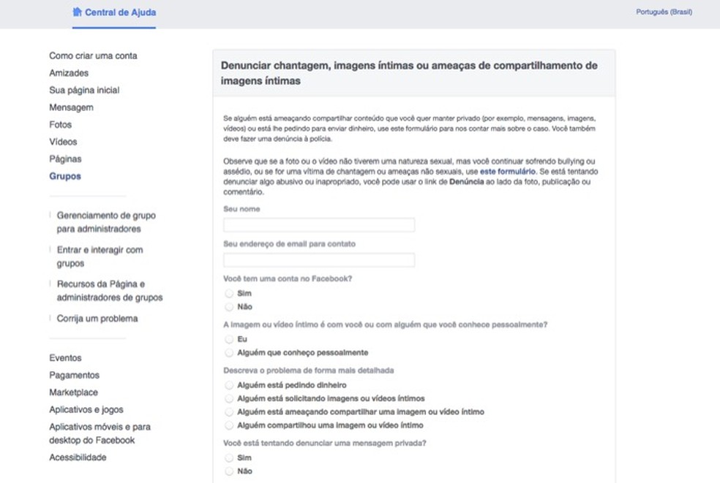Click the email contact input field
The width and height of the screenshot is (720, 483).
(318, 259)
